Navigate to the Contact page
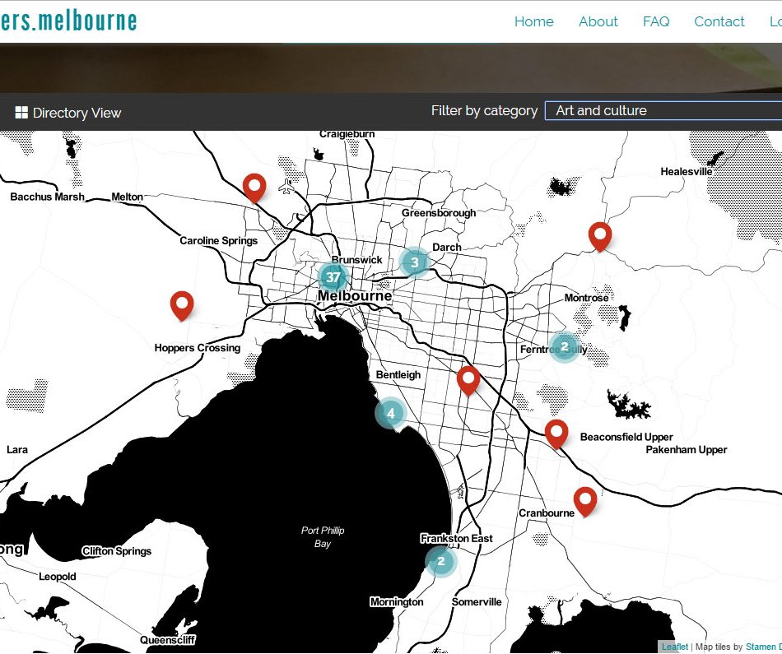 pyautogui.click(x=719, y=22)
